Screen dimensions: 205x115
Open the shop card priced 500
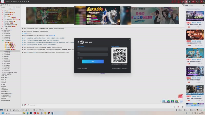pos(195,38)
